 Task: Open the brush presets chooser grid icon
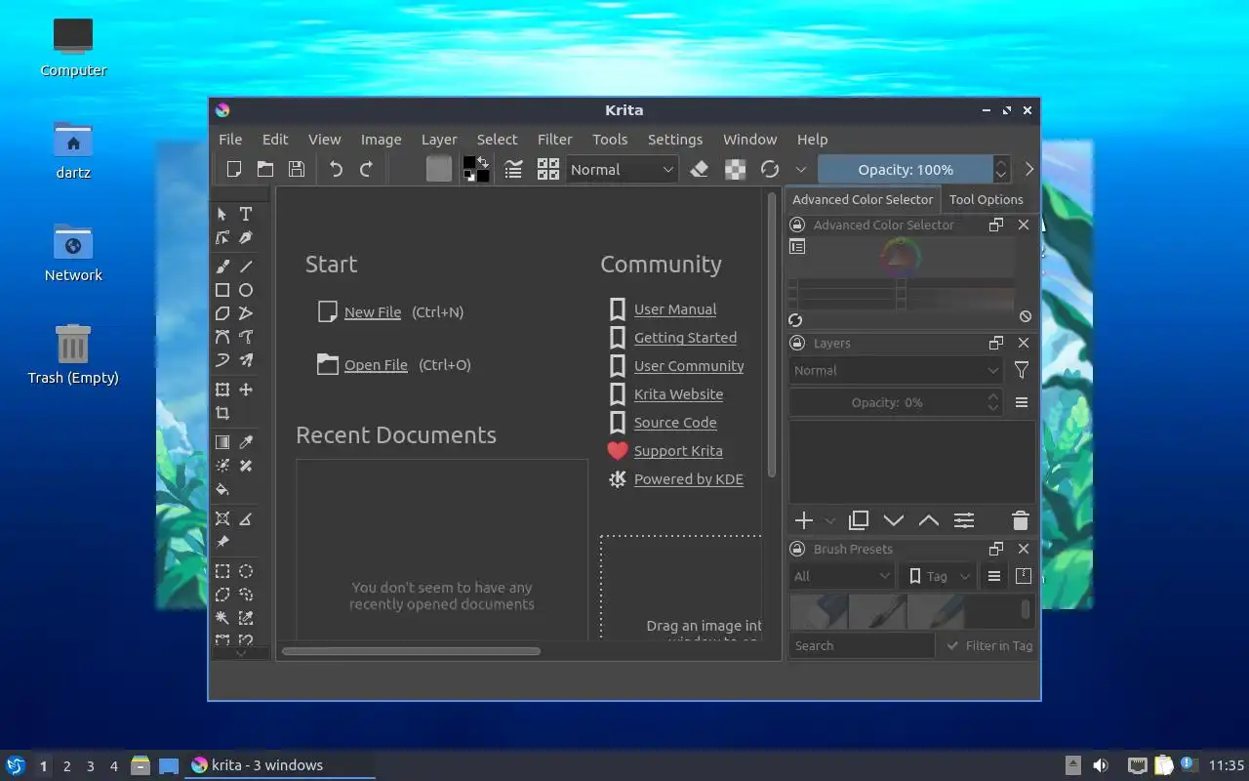coord(547,169)
